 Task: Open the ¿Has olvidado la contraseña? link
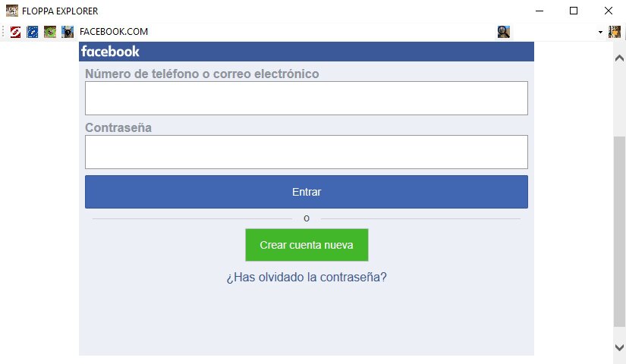(307, 277)
